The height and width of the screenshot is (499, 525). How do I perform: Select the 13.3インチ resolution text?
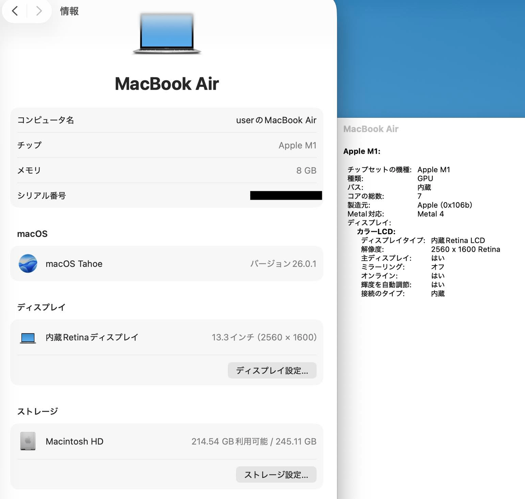[264, 337]
